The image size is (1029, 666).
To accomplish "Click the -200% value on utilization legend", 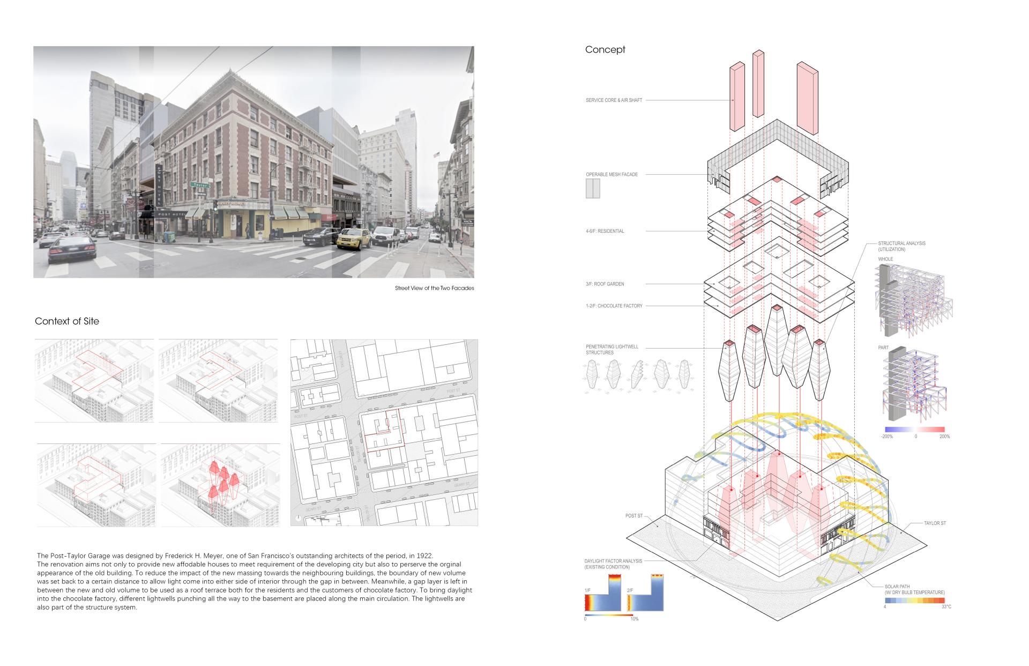I will [x=887, y=436].
